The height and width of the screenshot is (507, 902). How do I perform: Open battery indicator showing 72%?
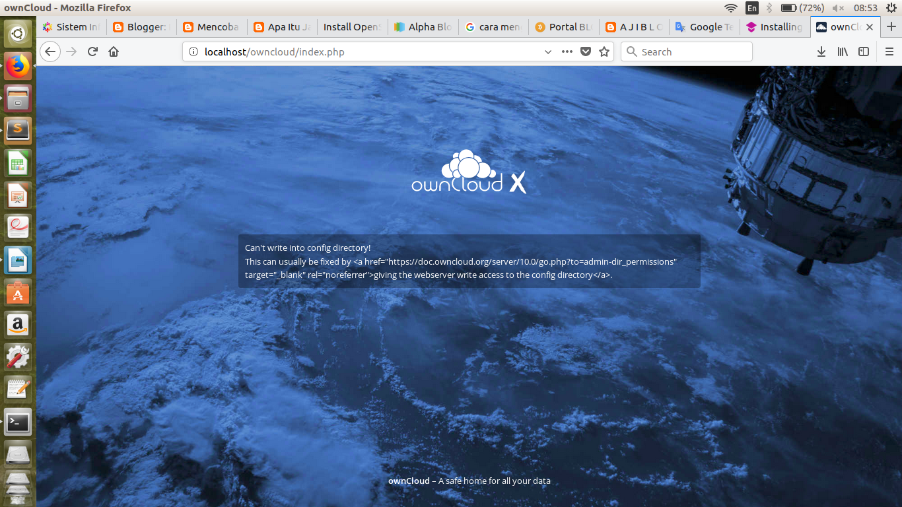click(x=802, y=8)
